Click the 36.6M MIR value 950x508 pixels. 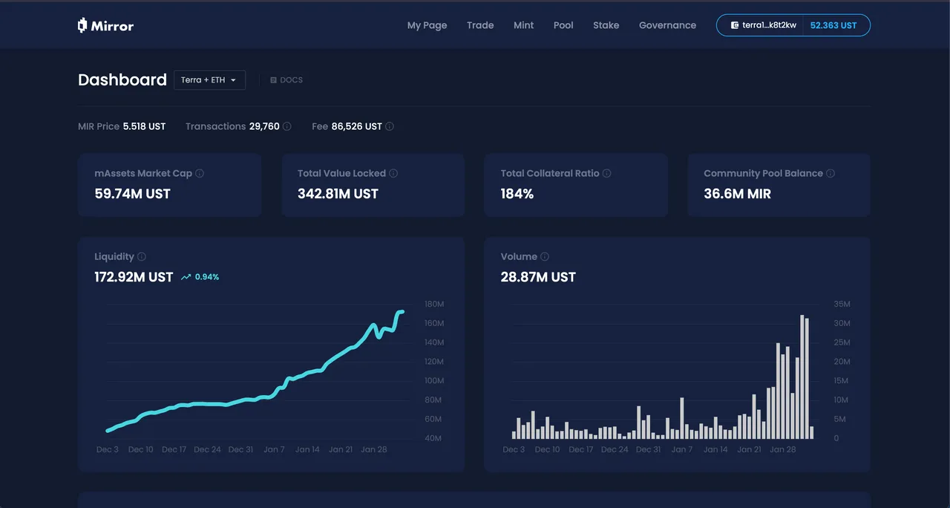[737, 194]
